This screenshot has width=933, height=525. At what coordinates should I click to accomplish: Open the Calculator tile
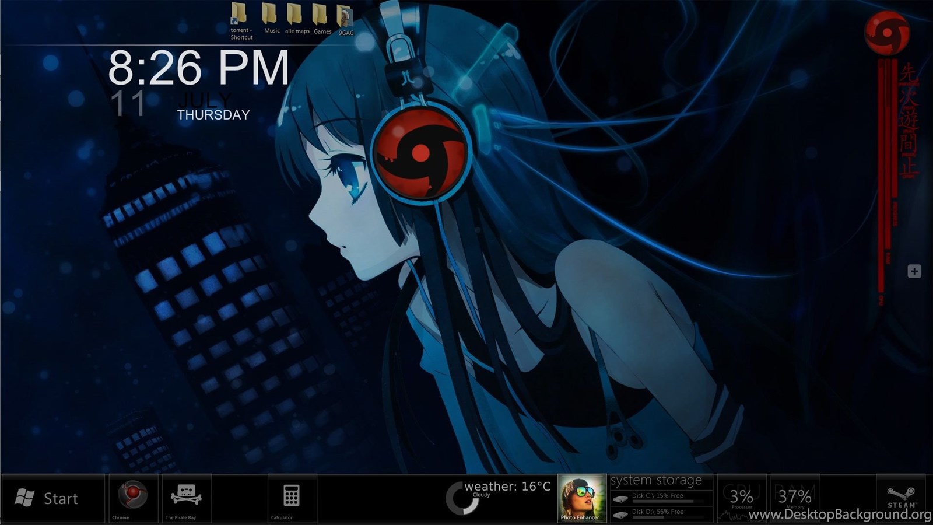(292, 496)
